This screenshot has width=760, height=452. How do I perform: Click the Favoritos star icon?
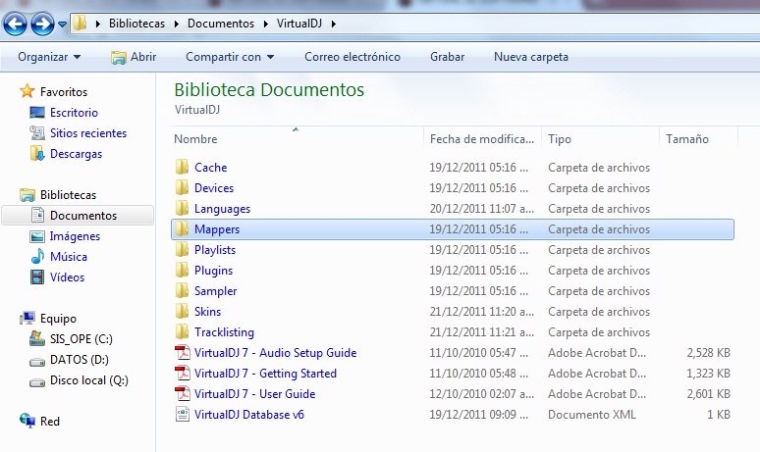coord(27,91)
